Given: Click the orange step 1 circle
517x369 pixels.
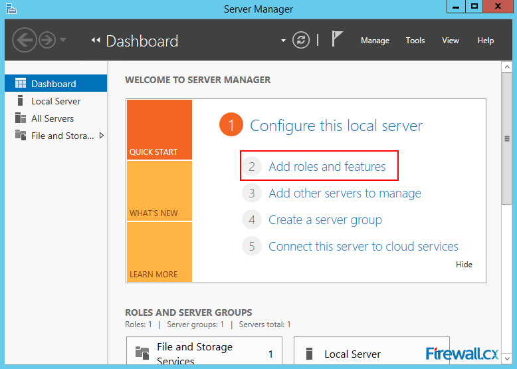Looking at the screenshot, I should click(x=231, y=124).
